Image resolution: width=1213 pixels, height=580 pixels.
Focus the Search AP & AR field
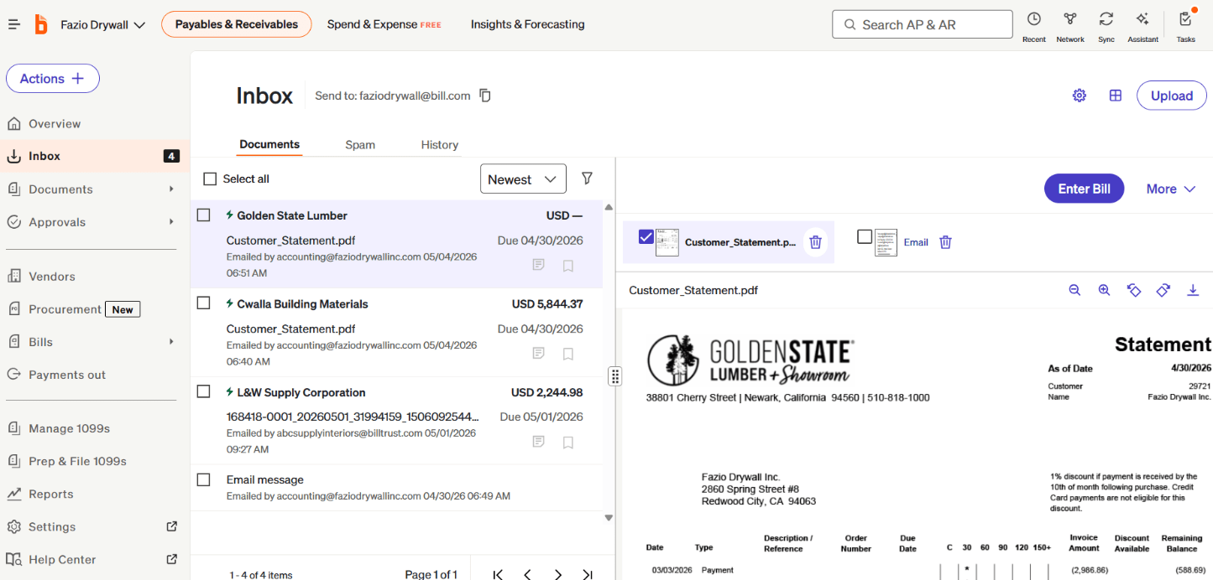coord(923,24)
